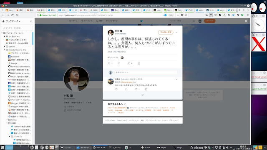
Task: Switch to the Blog tab
Action: 9,10
